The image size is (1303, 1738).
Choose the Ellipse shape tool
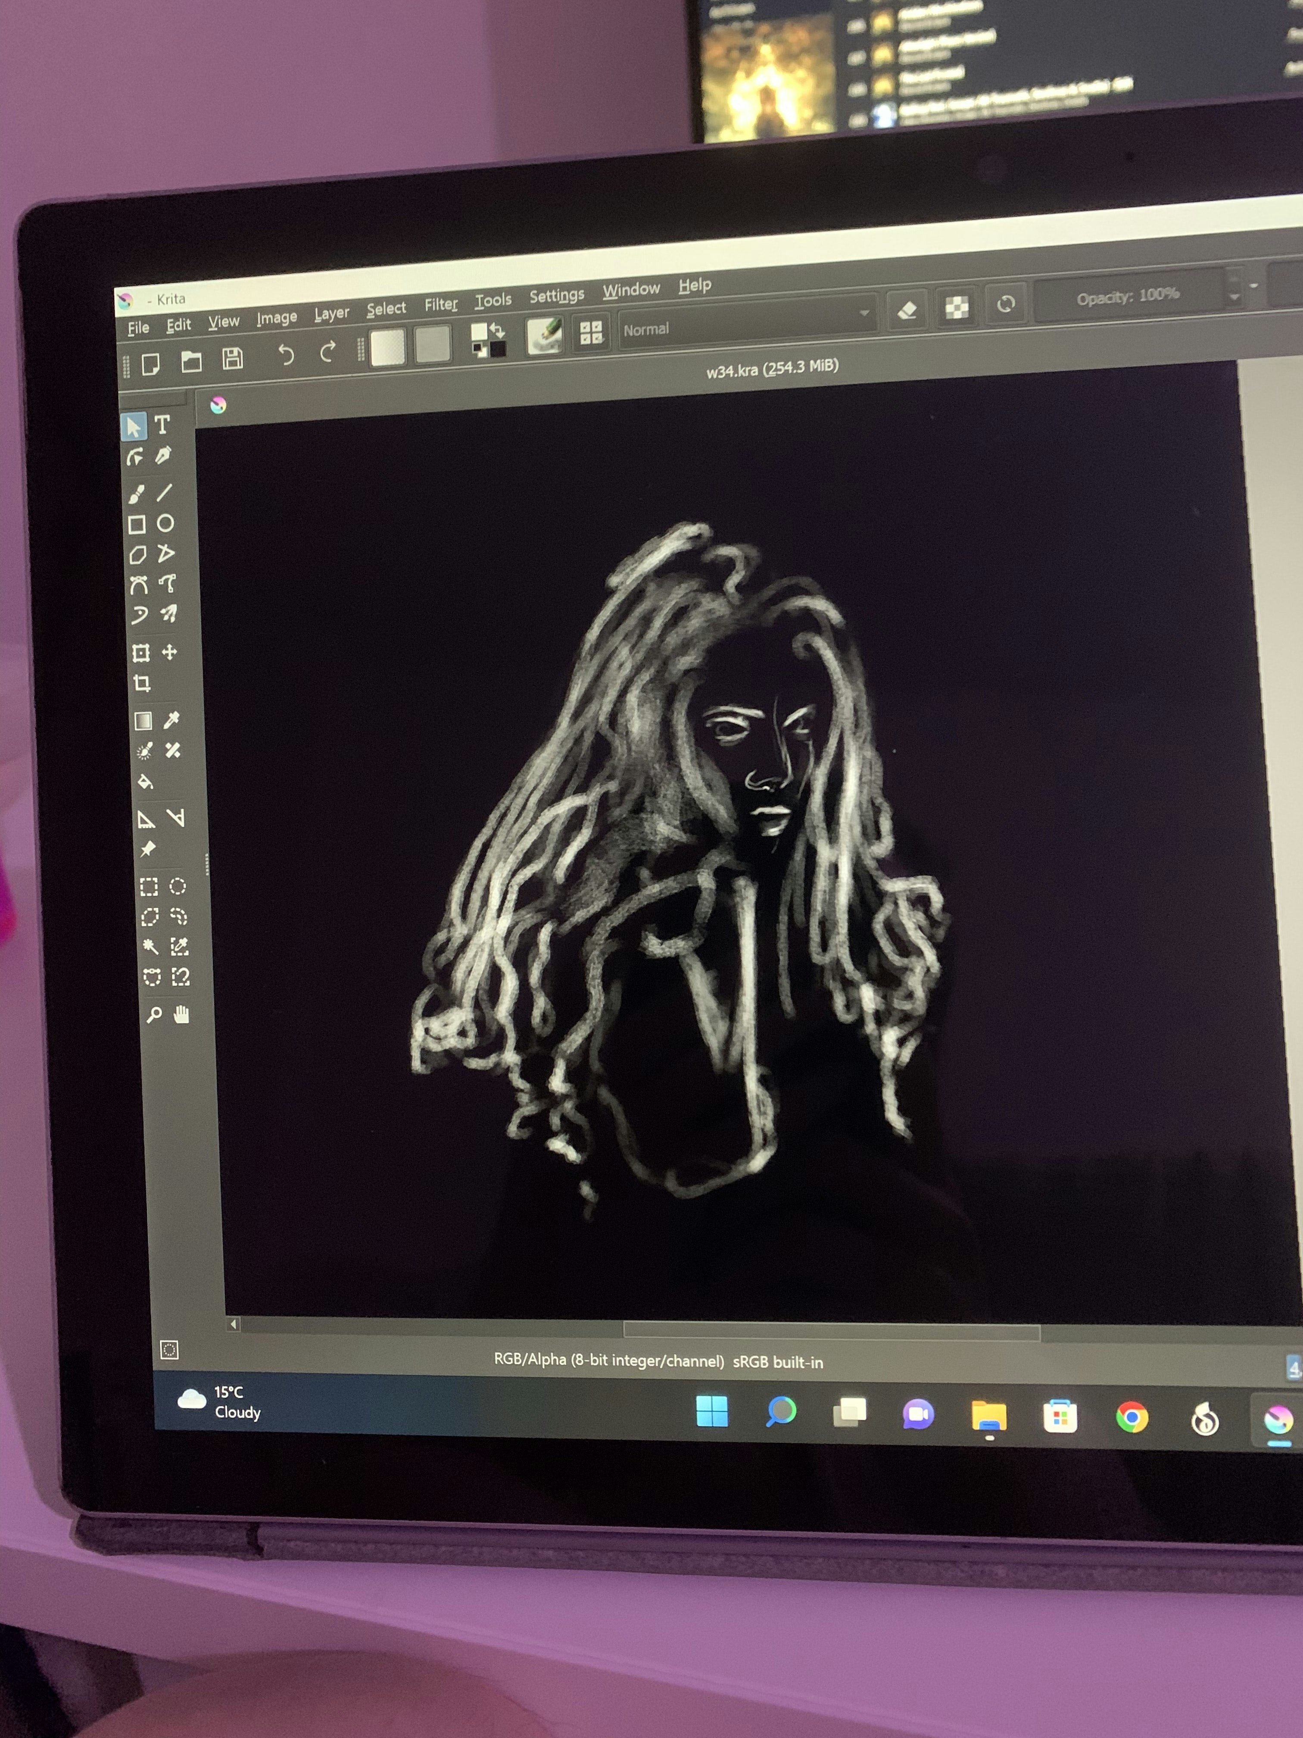tap(165, 523)
